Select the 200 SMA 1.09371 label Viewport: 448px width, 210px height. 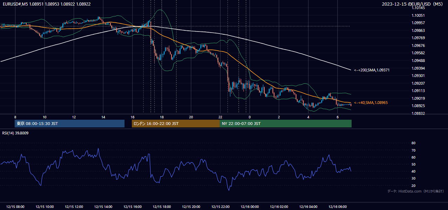372,70
